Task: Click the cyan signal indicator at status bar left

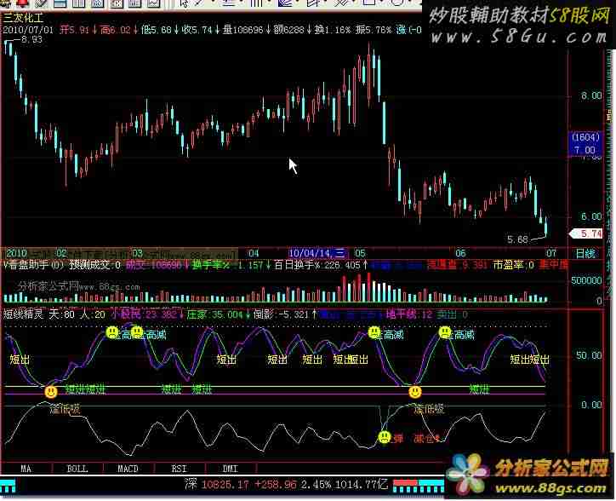Action: click(x=8, y=486)
